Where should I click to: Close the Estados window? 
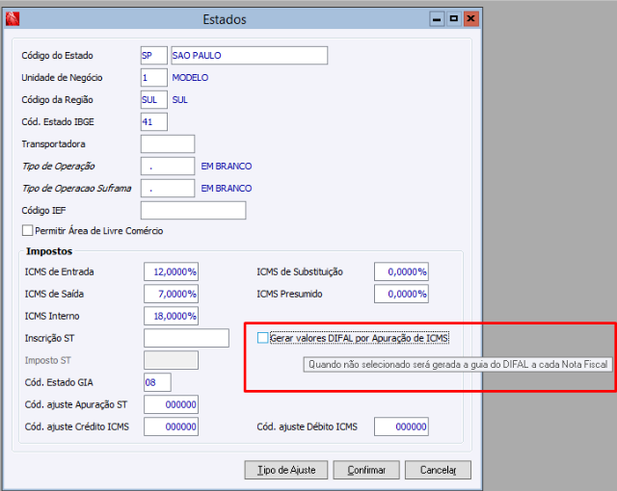471,19
